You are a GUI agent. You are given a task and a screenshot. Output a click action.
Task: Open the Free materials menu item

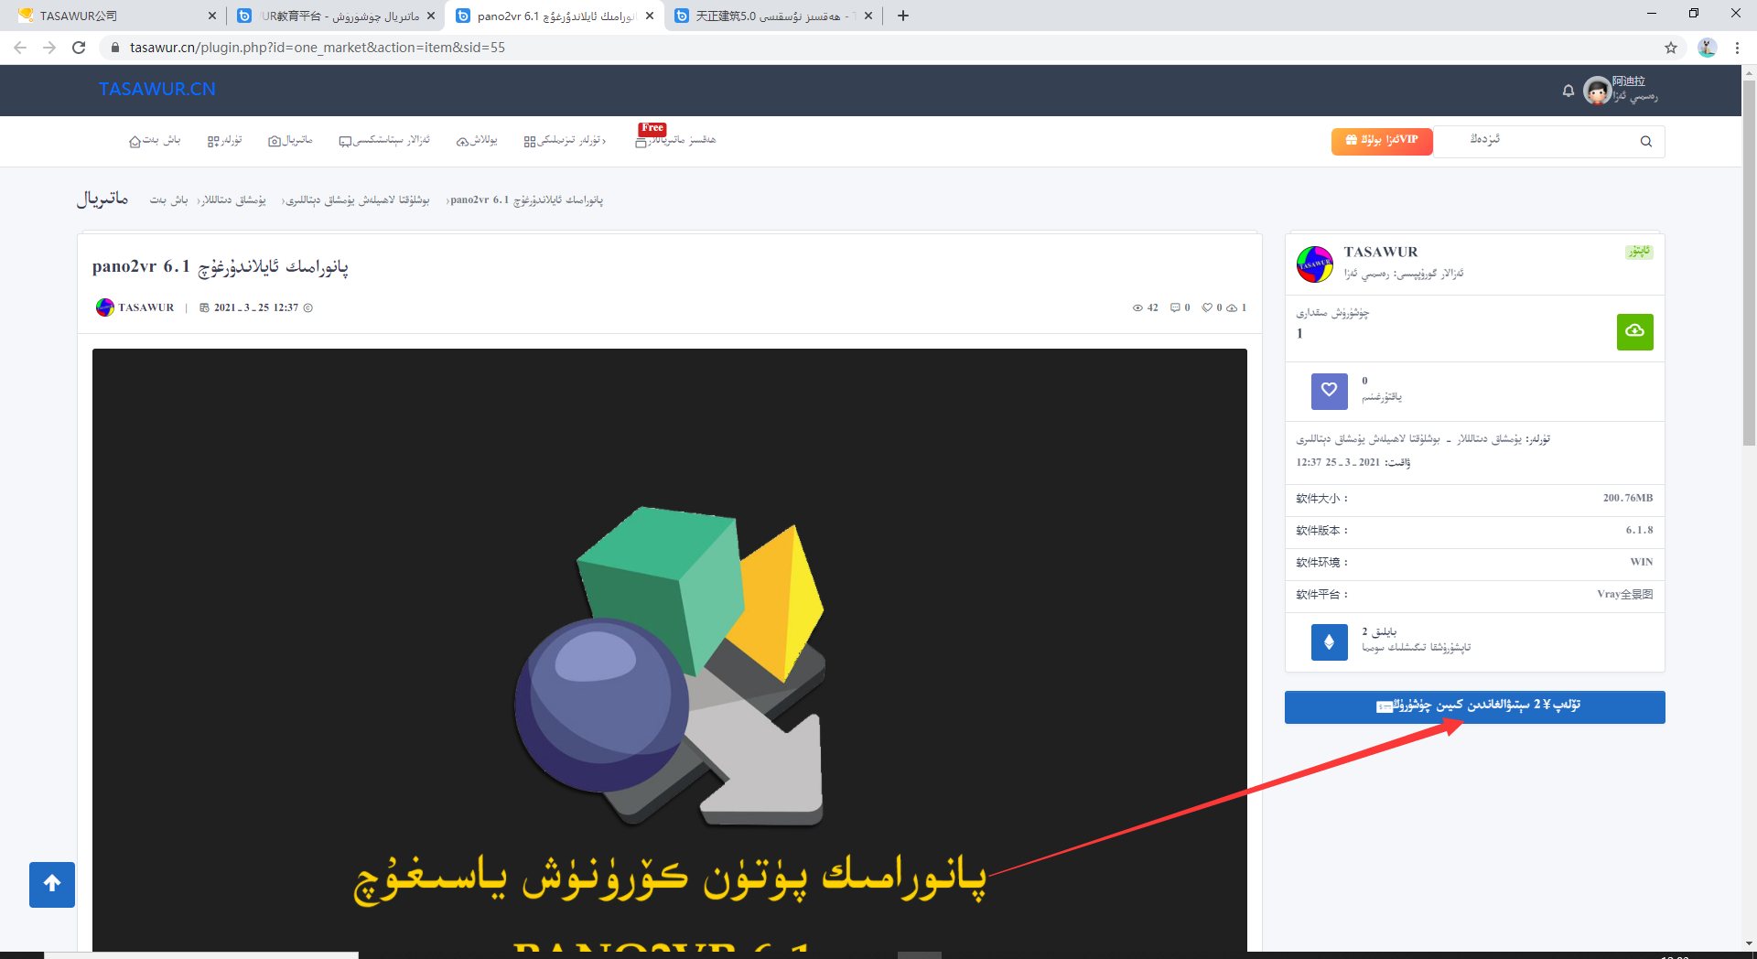click(x=677, y=140)
